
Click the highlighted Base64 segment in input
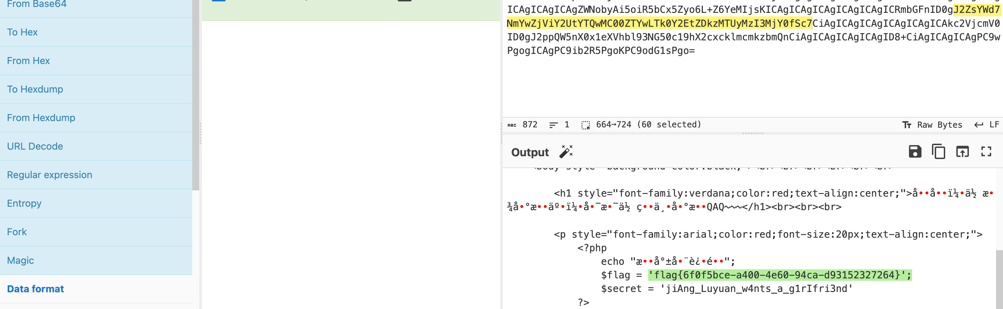pos(659,24)
